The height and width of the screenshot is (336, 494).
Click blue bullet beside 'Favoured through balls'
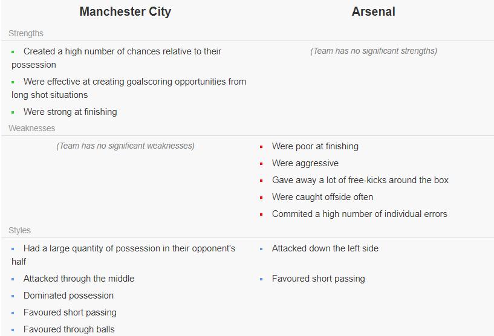click(x=13, y=330)
